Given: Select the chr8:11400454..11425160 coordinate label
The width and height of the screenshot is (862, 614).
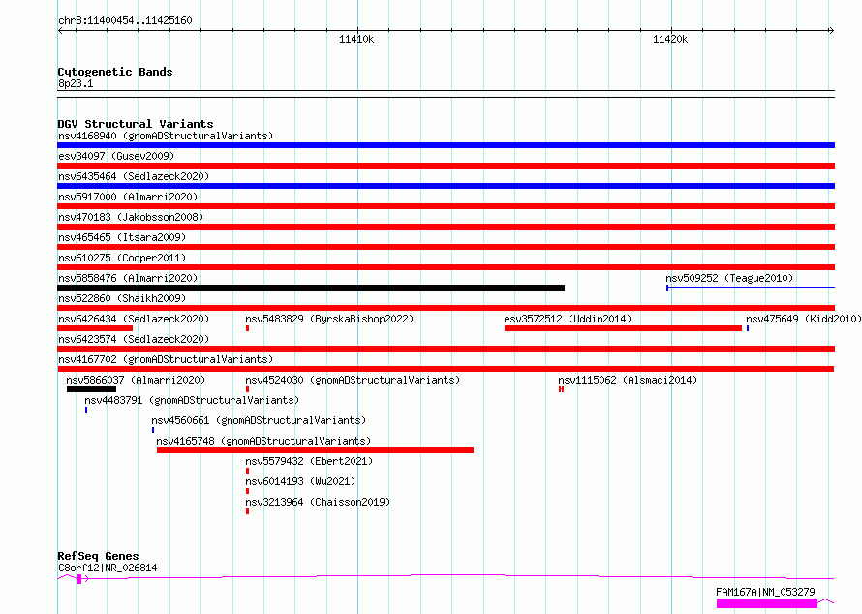Looking at the screenshot, I should (125, 20).
